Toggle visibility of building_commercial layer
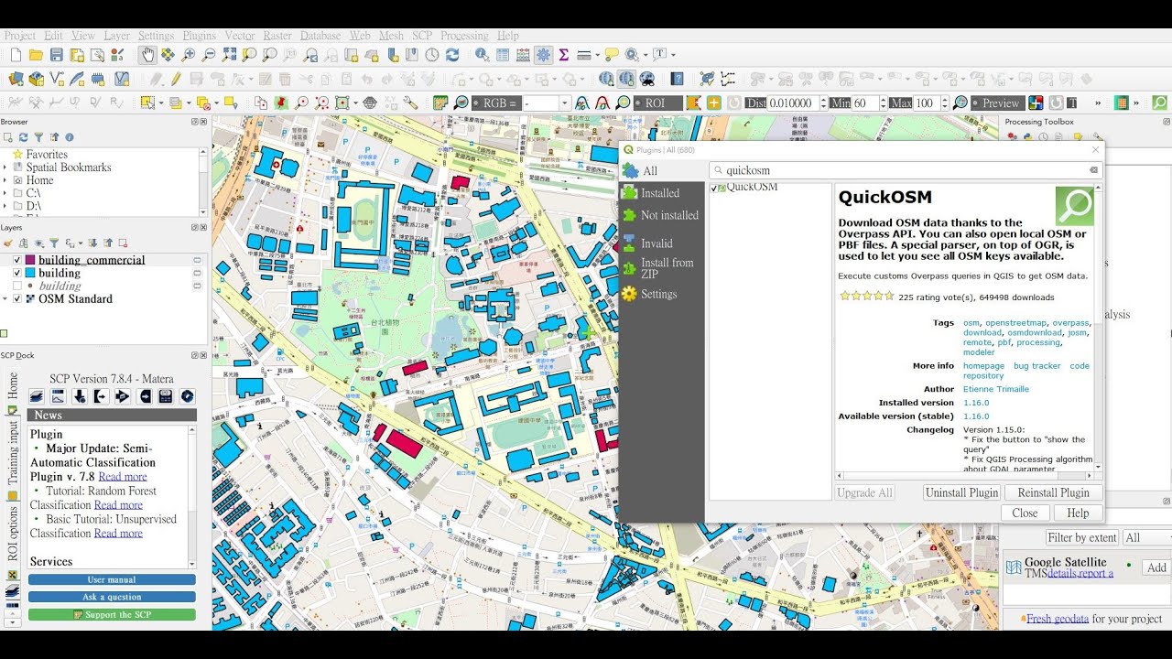Screen dimensions: 1172x659 pyautogui.click(x=17, y=261)
